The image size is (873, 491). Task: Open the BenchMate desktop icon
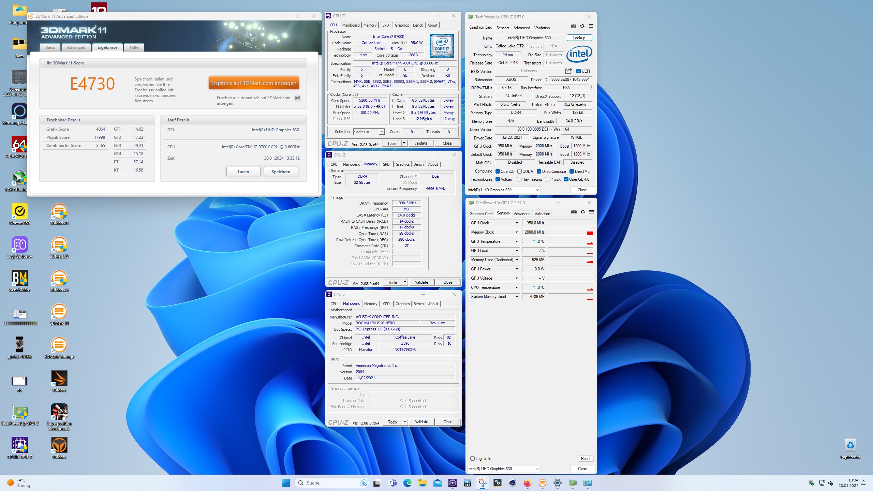(x=19, y=281)
